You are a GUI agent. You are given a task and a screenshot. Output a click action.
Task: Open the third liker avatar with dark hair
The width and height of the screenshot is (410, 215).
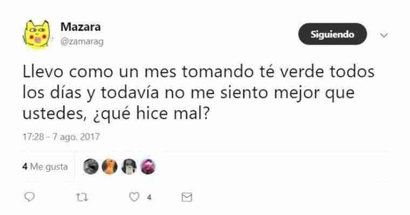tap(129, 167)
